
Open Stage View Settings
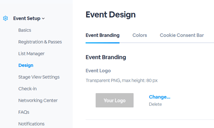tap(39, 77)
